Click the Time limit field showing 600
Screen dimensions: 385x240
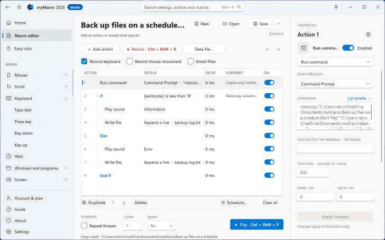pos(313,172)
